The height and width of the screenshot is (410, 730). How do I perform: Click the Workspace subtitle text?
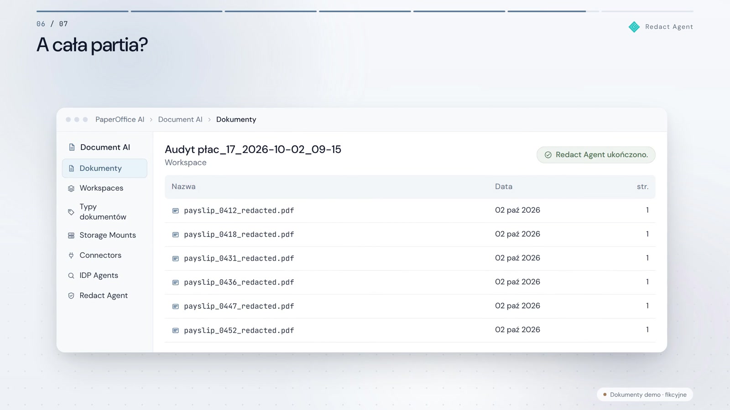pos(186,163)
